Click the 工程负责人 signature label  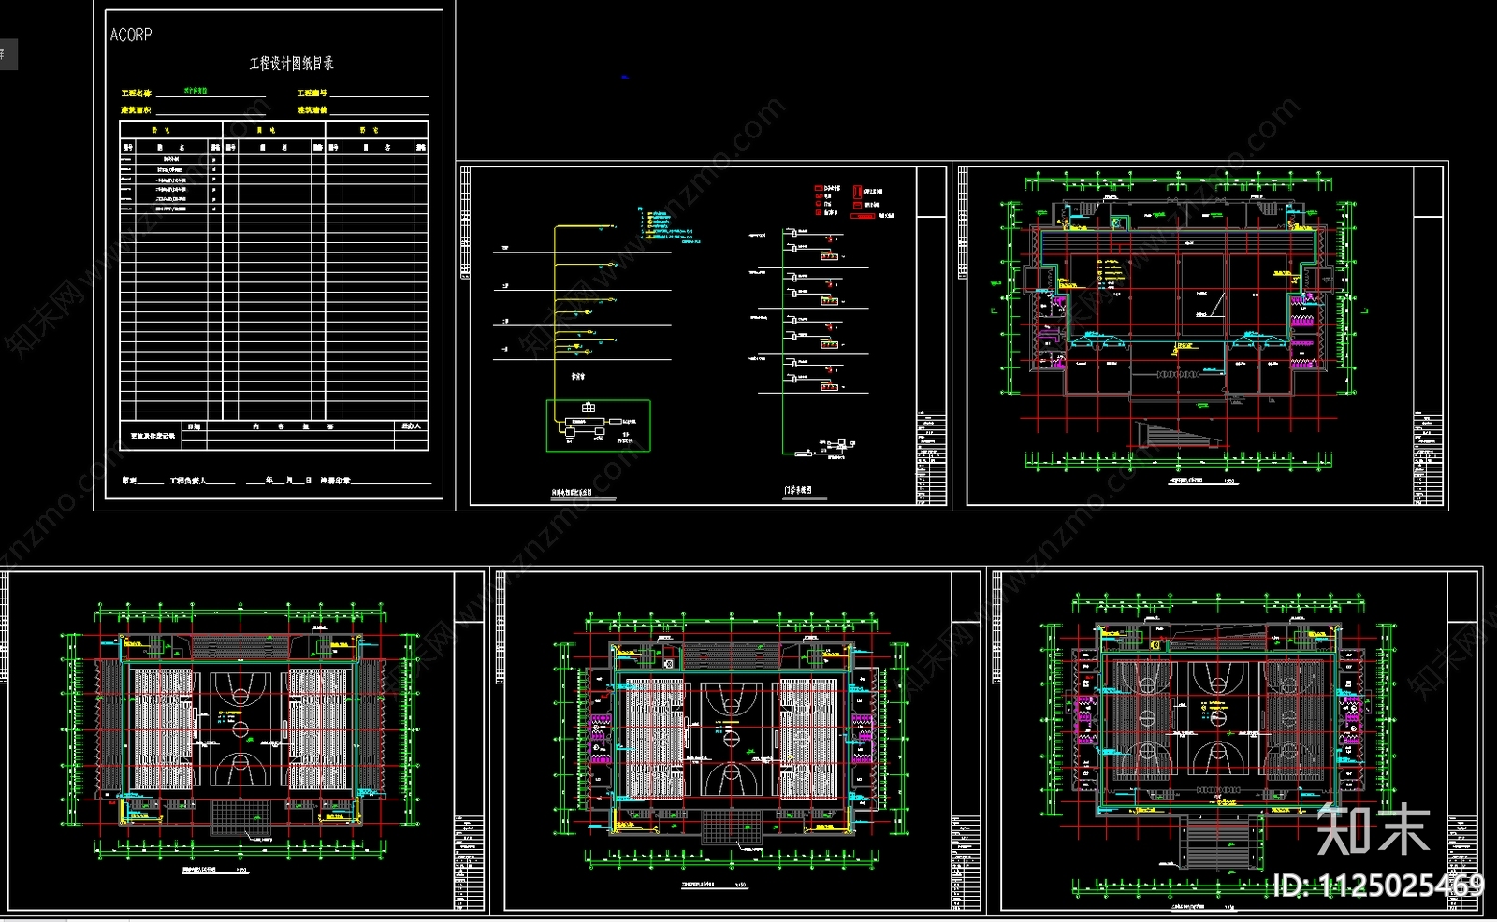pos(188,481)
